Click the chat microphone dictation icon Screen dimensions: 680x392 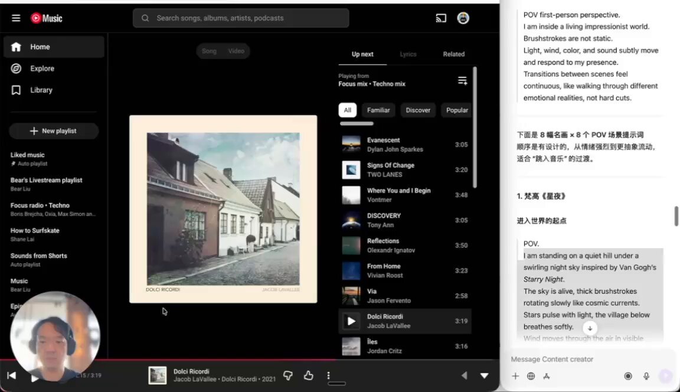click(646, 376)
